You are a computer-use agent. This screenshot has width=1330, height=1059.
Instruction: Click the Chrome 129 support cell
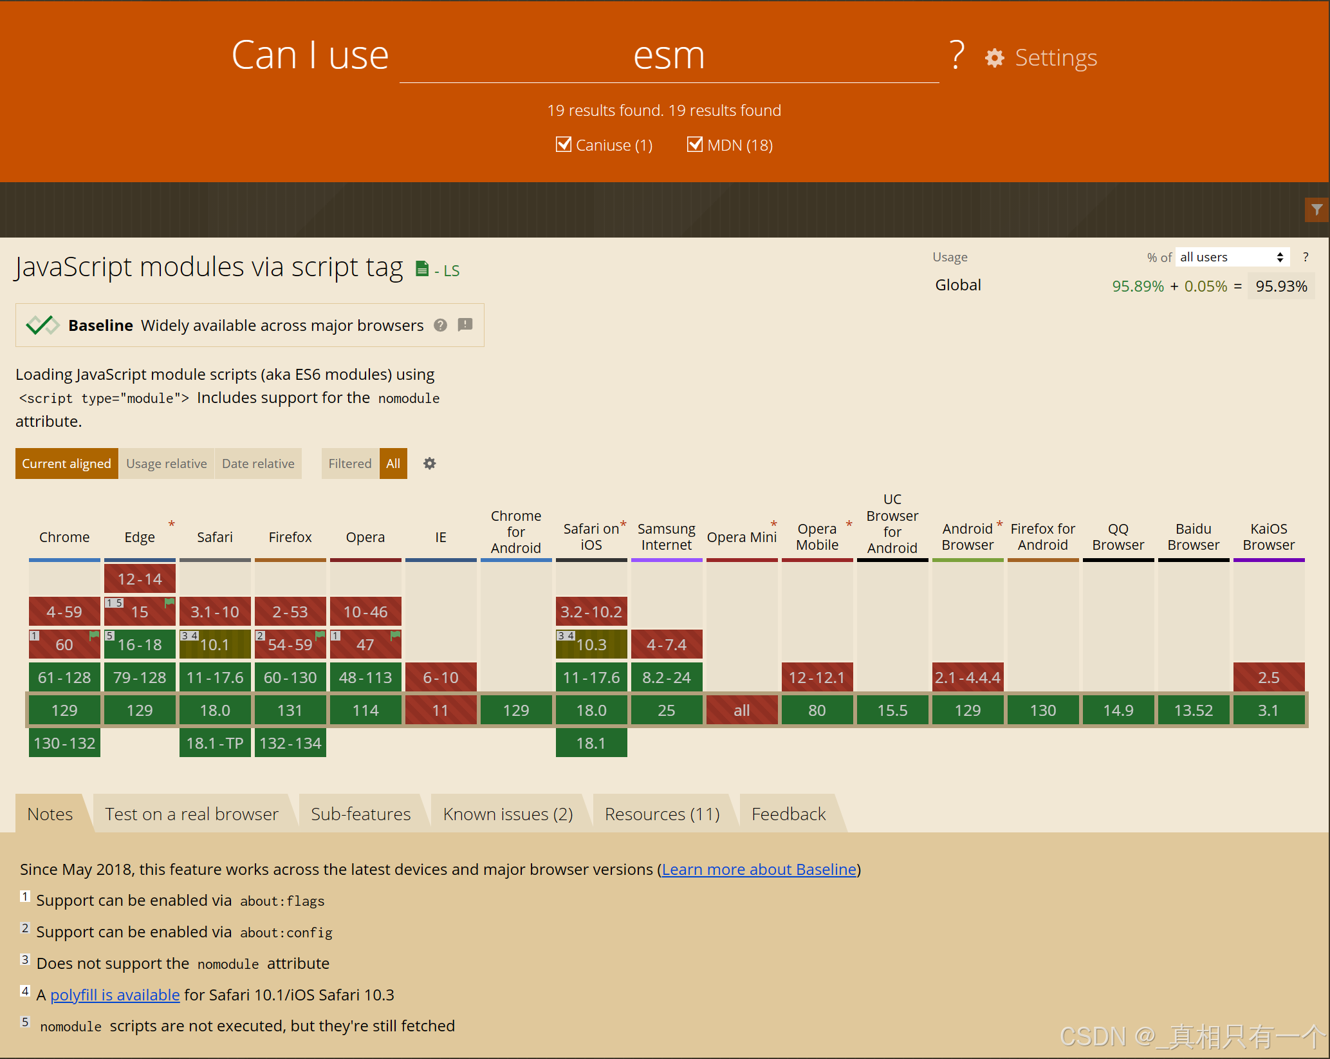pyautogui.click(x=64, y=710)
